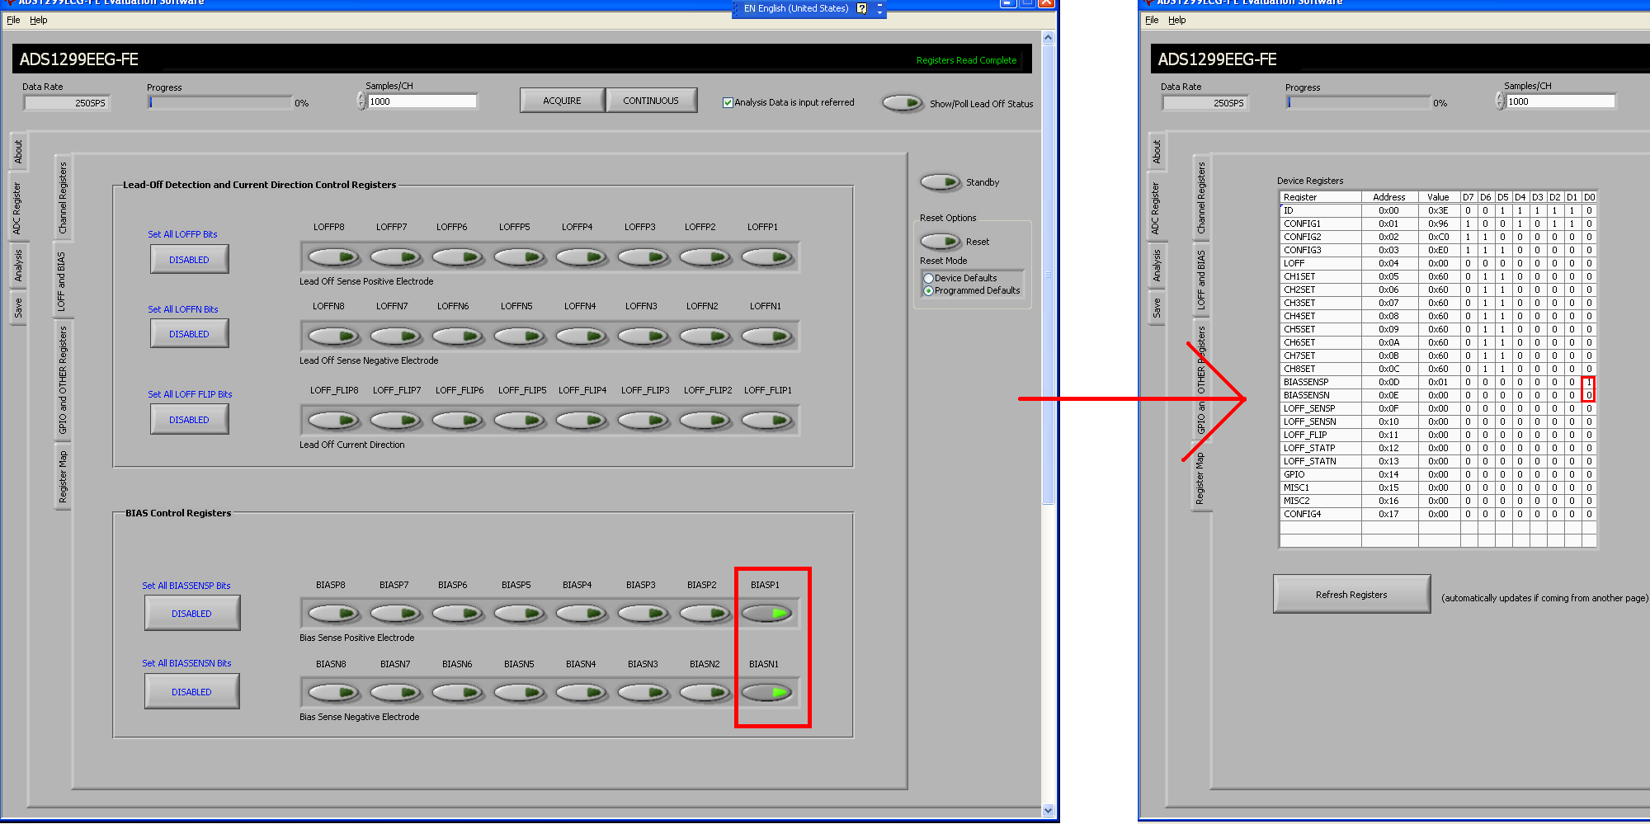This screenshot has width=1650, height=824.
Task: Click the Progress bar in the right window
Action: point(1359,103)
